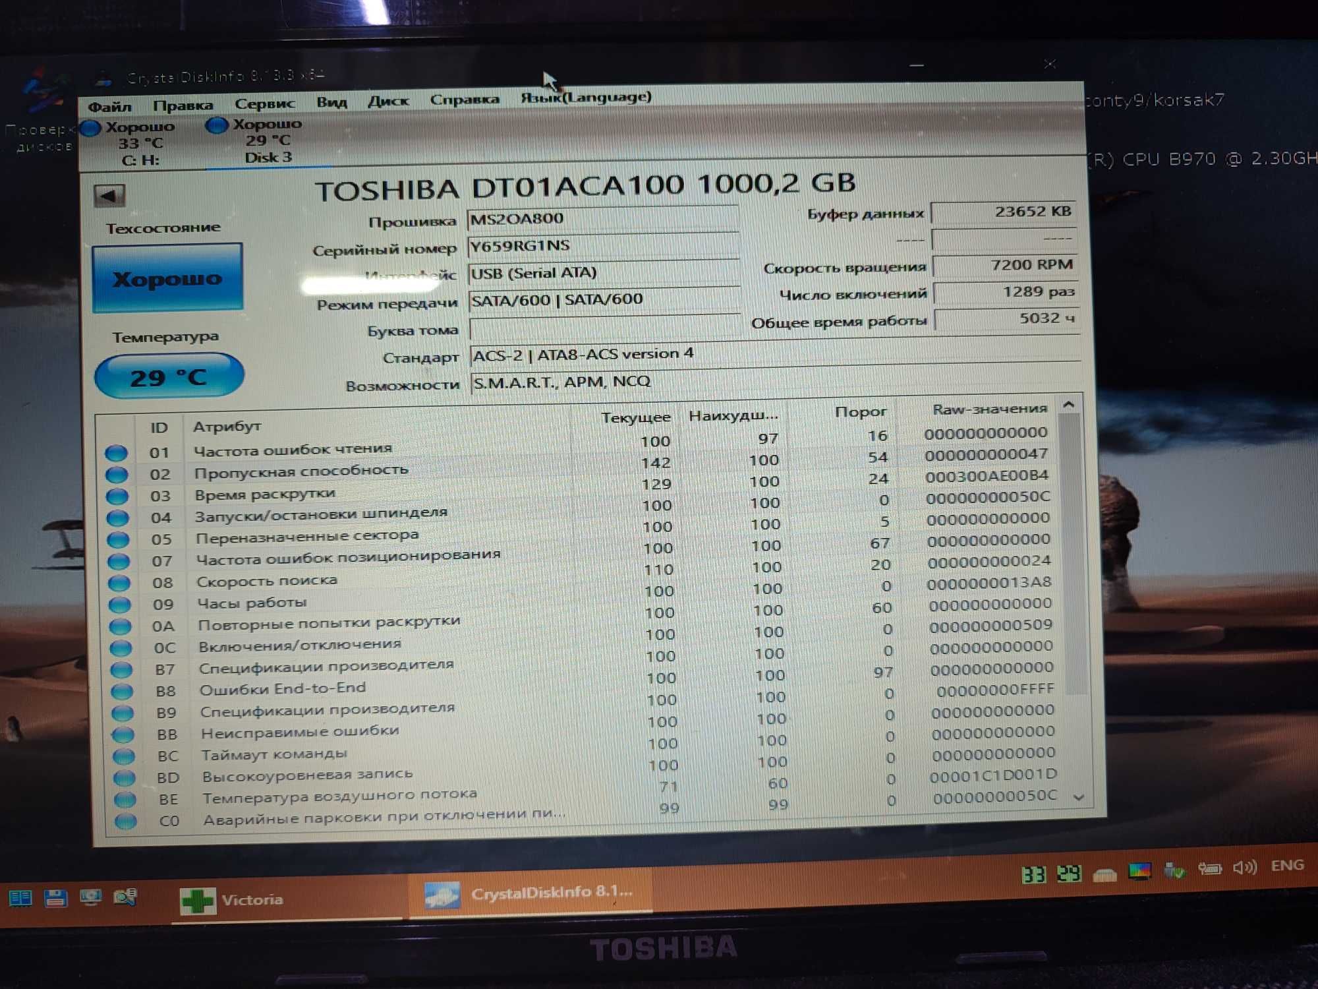Click status circle of attribute 0C
1318x989 pixels.
121,648
